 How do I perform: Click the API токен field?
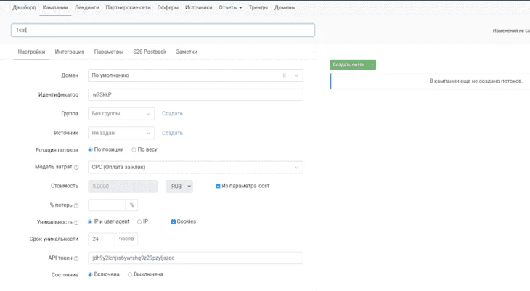(195, 258)
